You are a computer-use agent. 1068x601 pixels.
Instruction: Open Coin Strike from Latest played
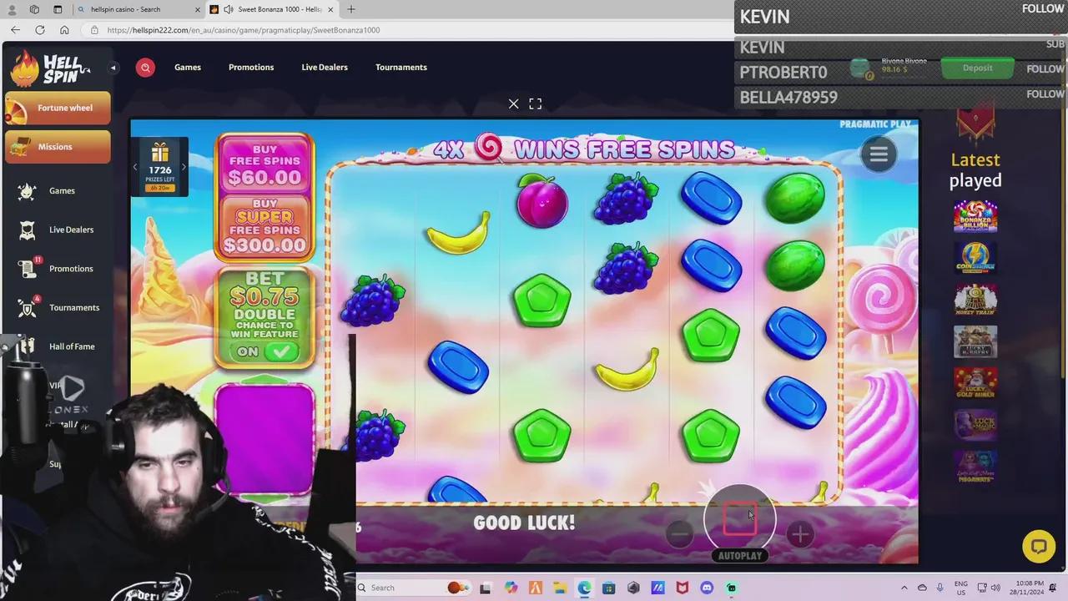975,258
